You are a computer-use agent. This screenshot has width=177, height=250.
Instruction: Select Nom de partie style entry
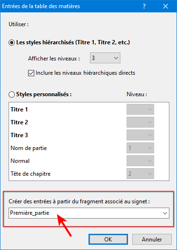tap(29, 148)
